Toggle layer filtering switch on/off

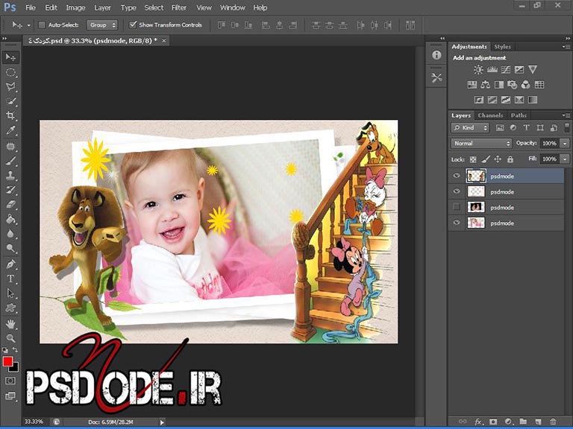[567, 127]
